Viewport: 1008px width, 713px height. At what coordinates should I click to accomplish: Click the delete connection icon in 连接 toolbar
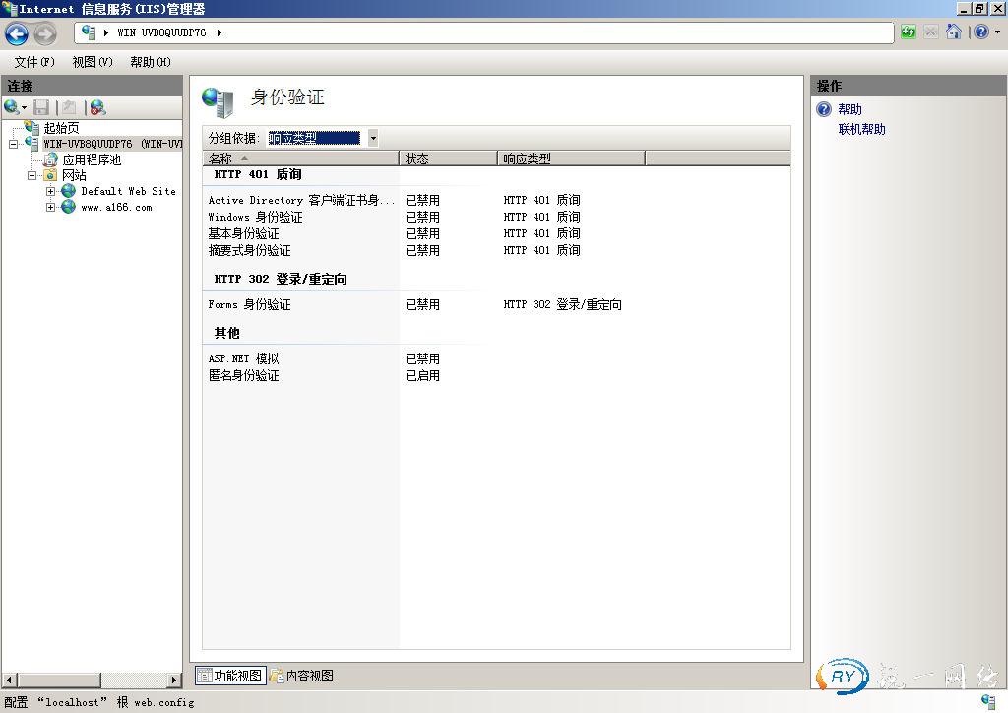coord(96,107)
